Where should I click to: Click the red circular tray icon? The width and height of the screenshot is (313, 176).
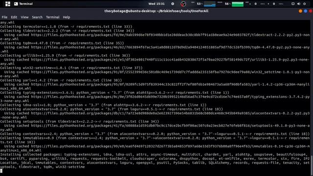coord(183,4)
